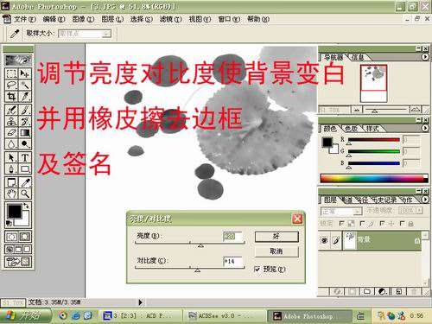Select the Type tool
The height and width of the screenshot is (324, 432).
click(x=25, y=157)
